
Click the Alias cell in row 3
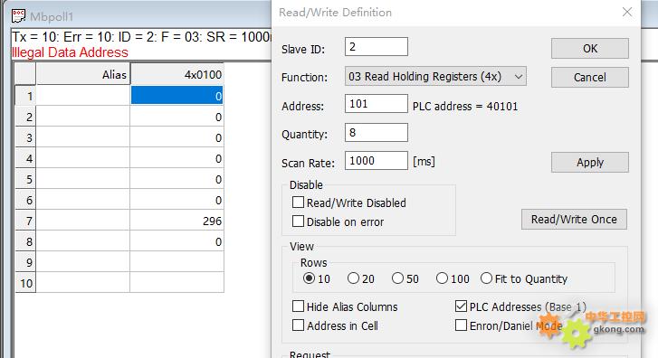coord(83,138)
